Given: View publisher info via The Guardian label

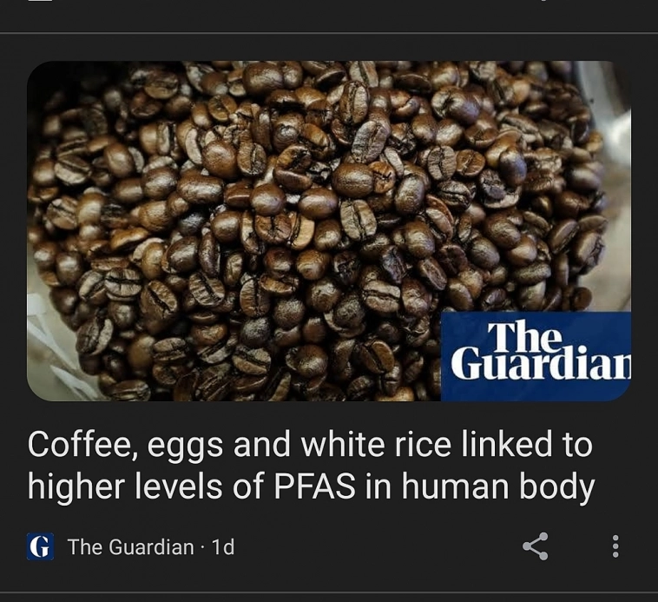Looking at the screenshot, I should click(x=131, y=546).
